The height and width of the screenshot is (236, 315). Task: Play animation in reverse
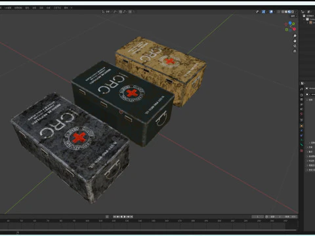[x=121, y=217]
